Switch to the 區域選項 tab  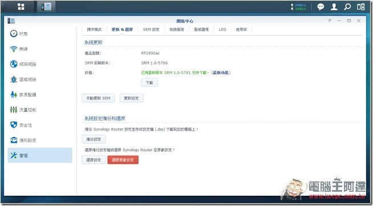[x=201, y=30]
